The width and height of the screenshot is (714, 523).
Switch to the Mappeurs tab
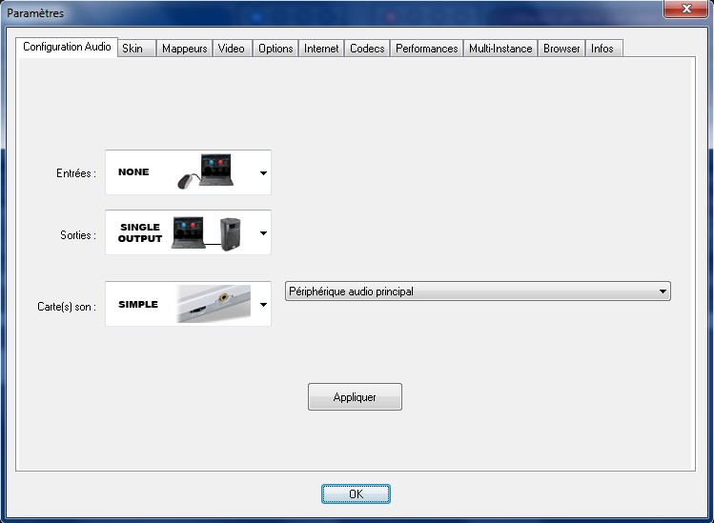tap(184, 49)
